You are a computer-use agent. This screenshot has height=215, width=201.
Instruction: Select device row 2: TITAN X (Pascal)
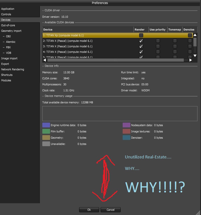point(118,41)
